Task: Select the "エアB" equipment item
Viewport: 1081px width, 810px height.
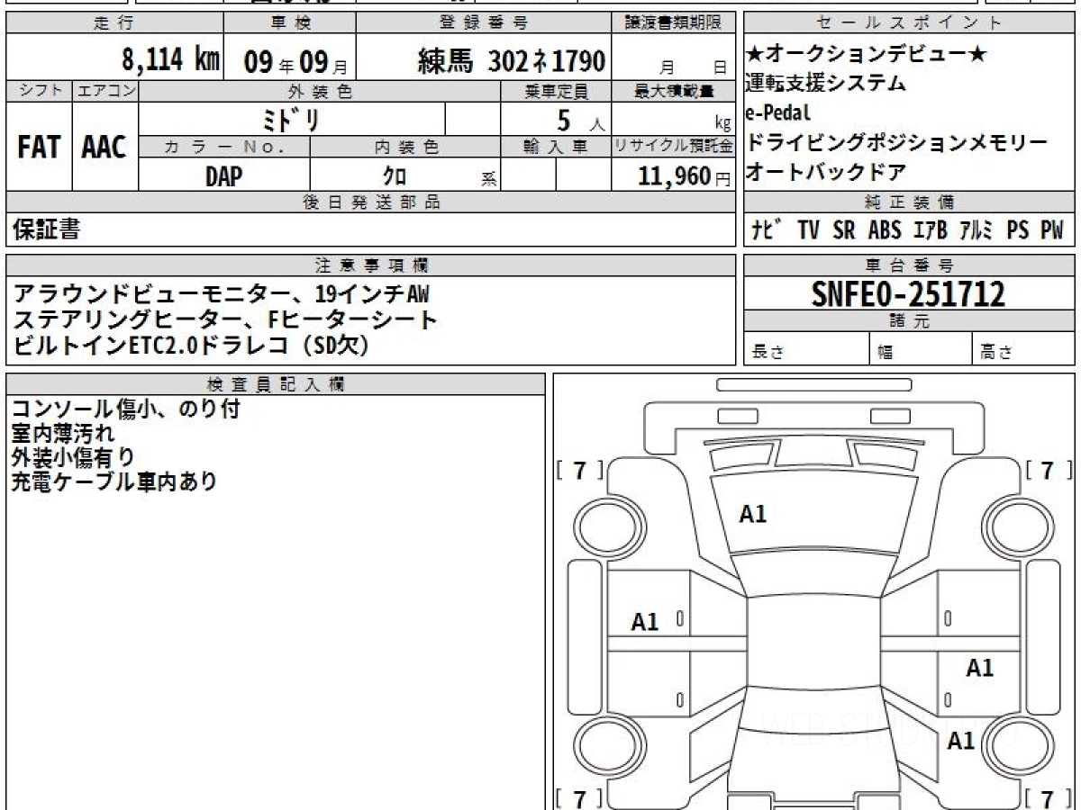Action: (931, 230)
